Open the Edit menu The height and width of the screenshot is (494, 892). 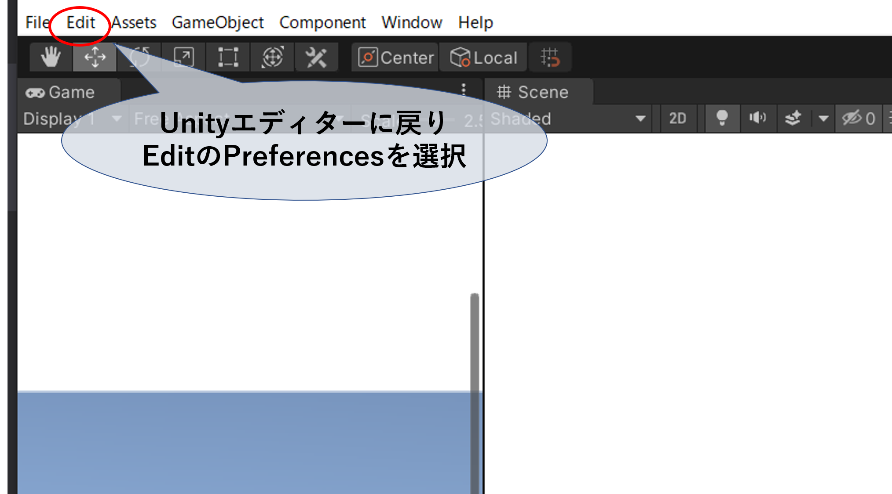tap(80, 22)
